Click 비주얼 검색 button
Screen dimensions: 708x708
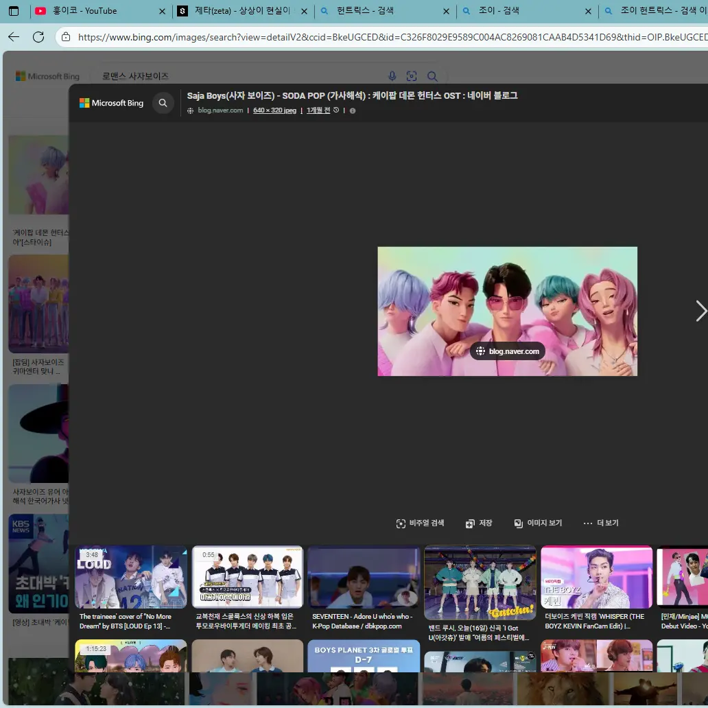click(x=420, y=523)
